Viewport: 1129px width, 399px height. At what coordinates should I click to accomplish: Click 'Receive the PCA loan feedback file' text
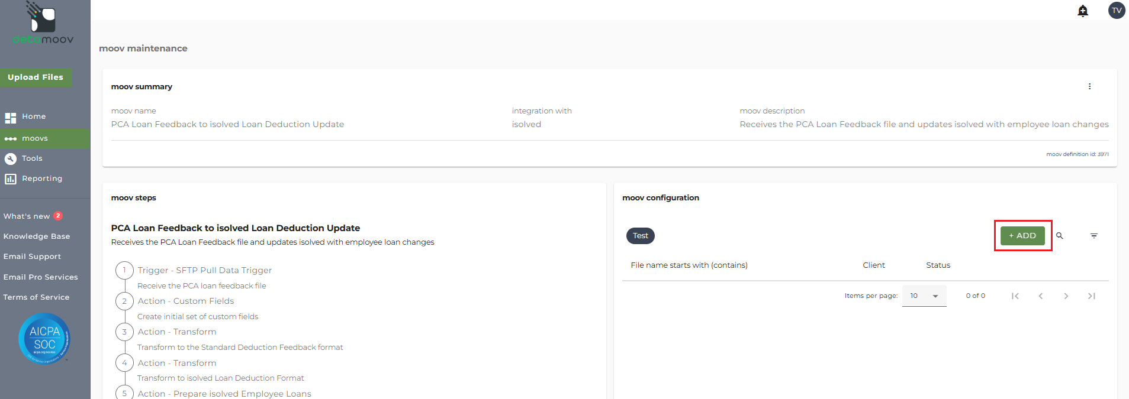(202, 286)
